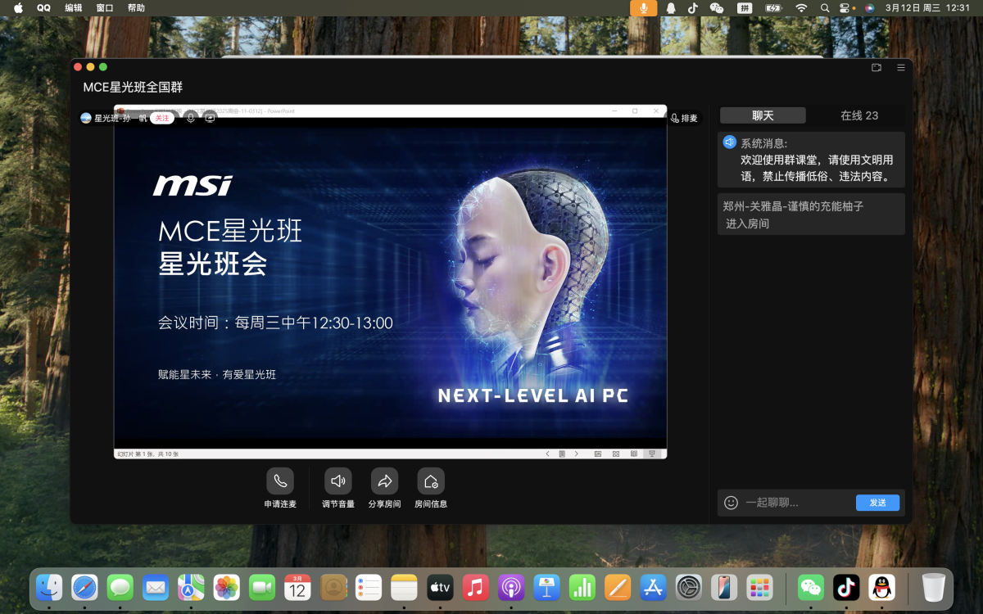Open Reminders from the Dock
This screenshot has width=983, height=614.
369,587
